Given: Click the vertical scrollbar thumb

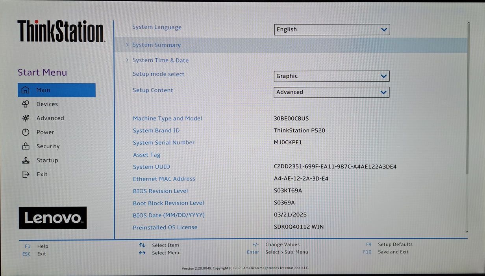Looking at the screenshot, I should [x=468, y=99].
